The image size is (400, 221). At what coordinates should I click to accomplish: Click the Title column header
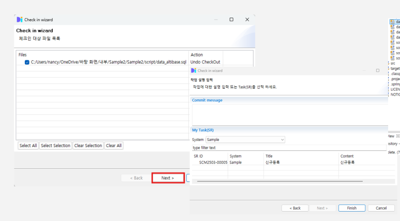point(269,156)
